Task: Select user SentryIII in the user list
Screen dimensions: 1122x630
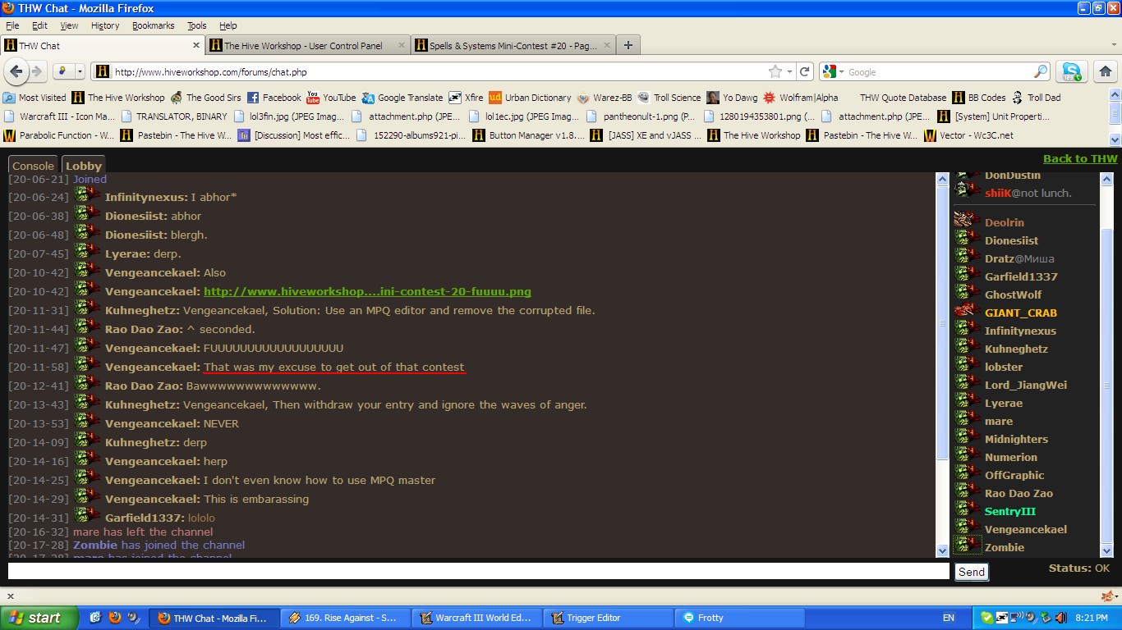Action: coord(1009,511)
